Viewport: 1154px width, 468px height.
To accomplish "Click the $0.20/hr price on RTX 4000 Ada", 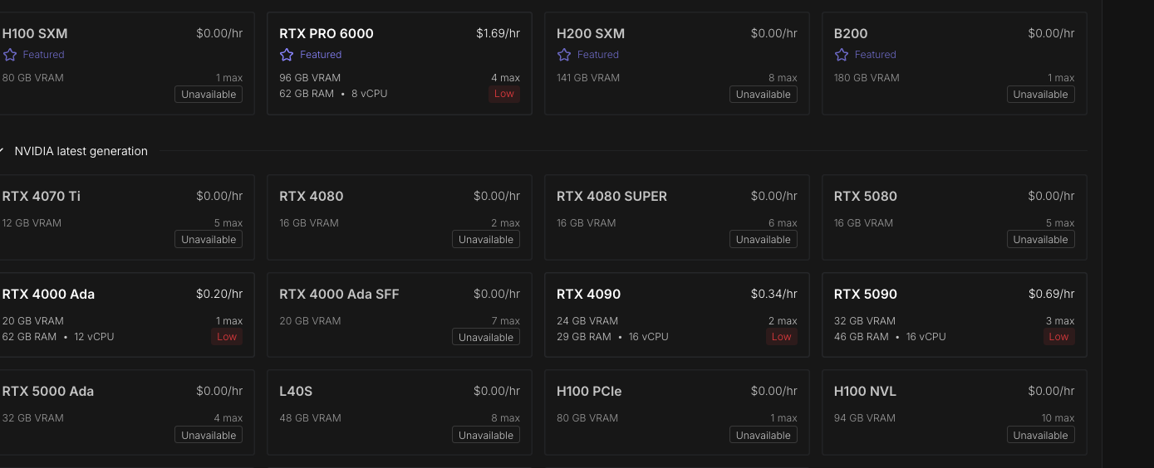I will click(x=219, y=295).
